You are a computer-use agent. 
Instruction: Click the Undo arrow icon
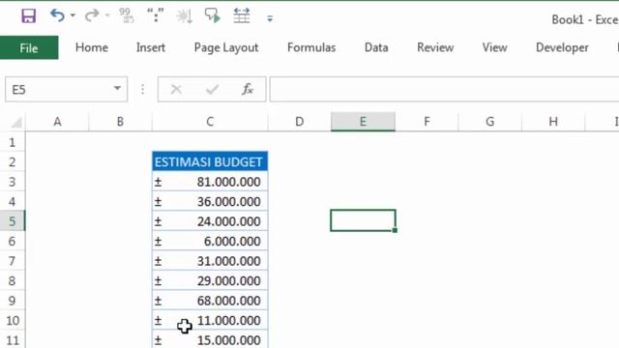58,15
